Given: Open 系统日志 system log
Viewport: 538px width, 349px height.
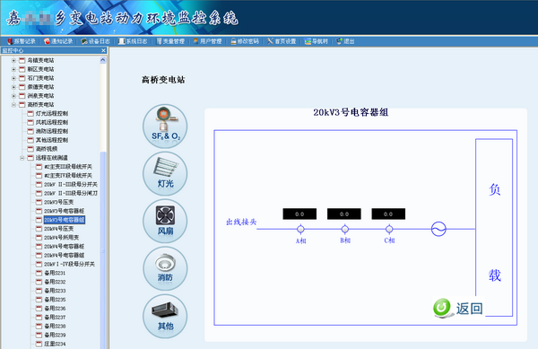Looking at the screenshot, I should coord(133,41).
